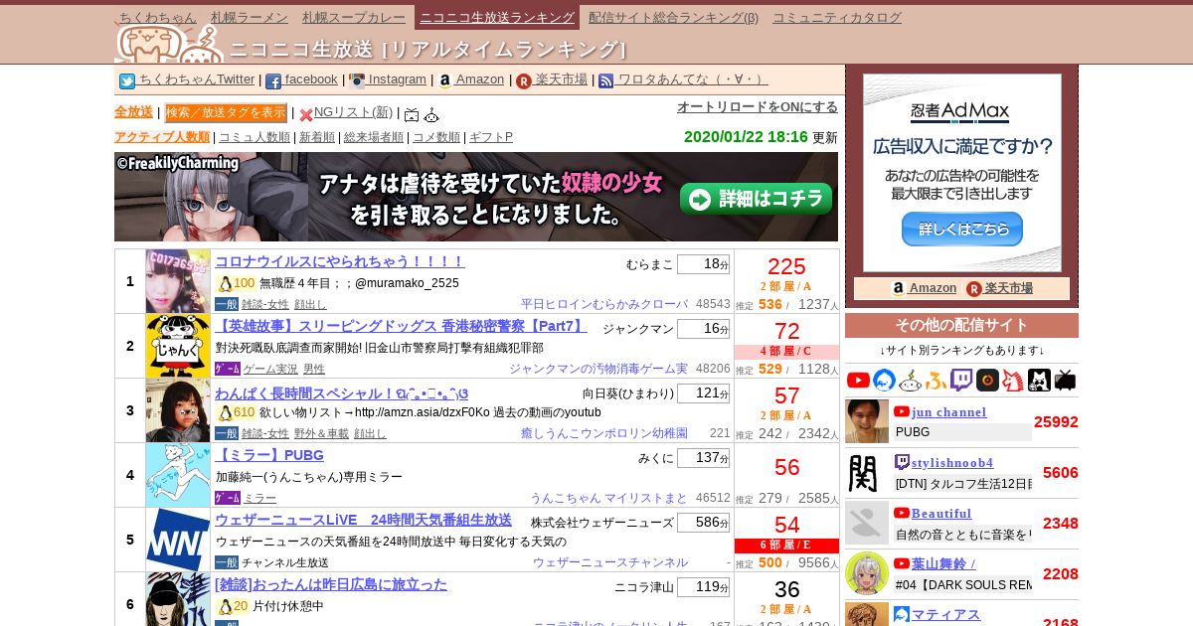Screen dimensions: 1193x626
Task: Click the Instagram camera icon
Action: (x=357, y=81)
